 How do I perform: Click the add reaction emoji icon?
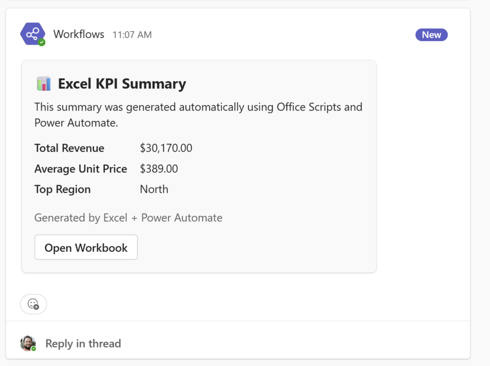click(x=33, y=304)
